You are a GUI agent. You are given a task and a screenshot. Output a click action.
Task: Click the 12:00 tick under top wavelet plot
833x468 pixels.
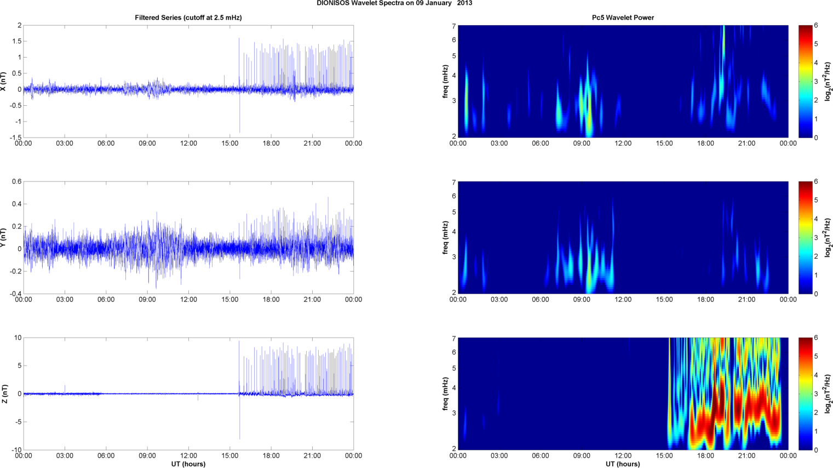[623, 144]
